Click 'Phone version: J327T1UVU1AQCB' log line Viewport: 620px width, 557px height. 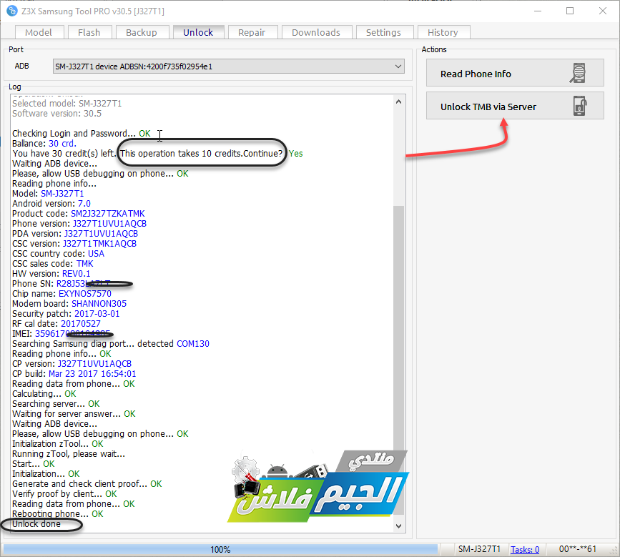click(x=79, y=224)
